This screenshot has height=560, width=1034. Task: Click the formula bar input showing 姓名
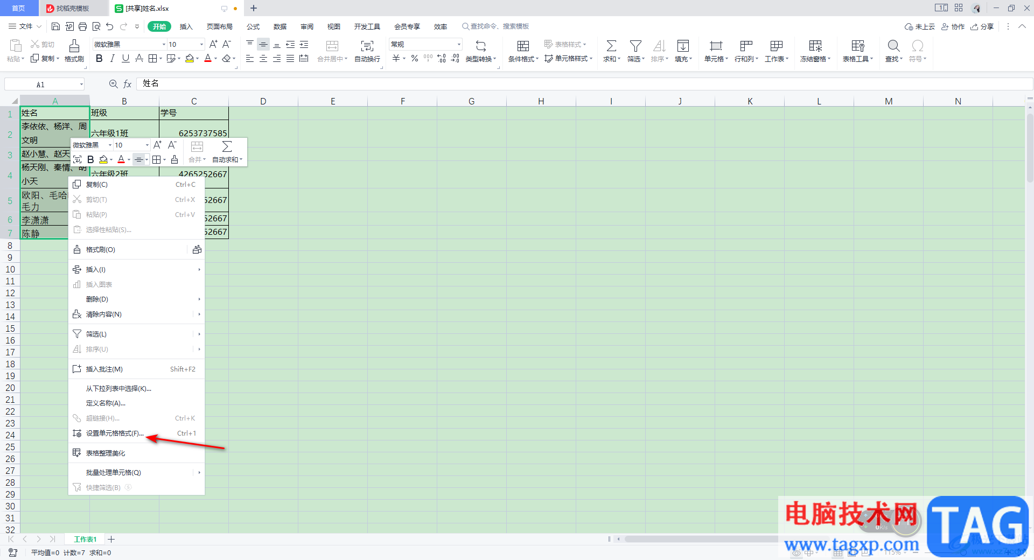tap(584, 83)
